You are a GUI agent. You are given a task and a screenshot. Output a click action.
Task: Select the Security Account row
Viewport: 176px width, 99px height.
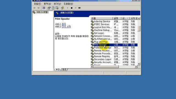tap(114, 62)
